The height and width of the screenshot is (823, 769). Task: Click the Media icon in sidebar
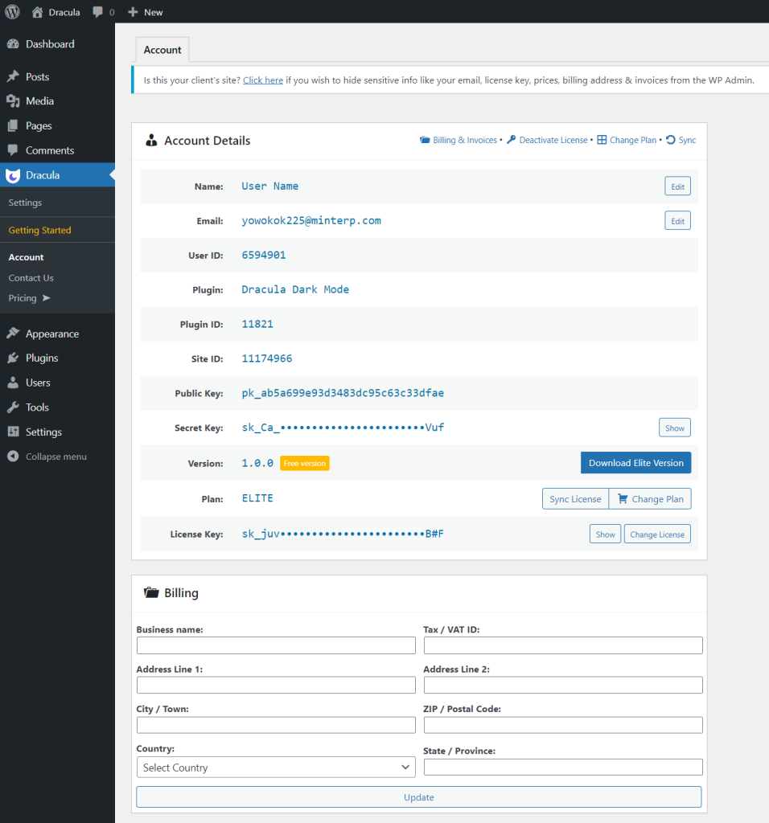click(x=13, y=100)
